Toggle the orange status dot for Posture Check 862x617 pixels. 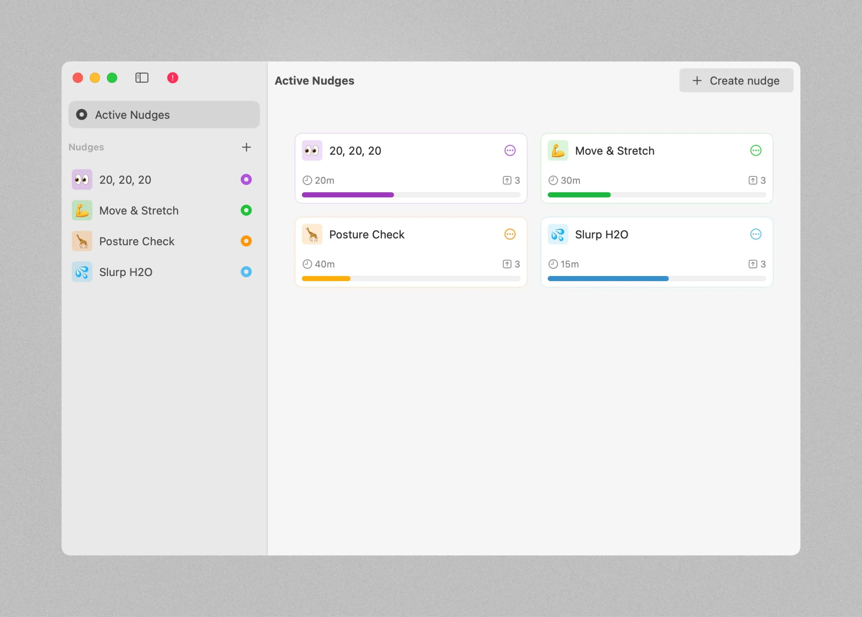coord(246,241)
